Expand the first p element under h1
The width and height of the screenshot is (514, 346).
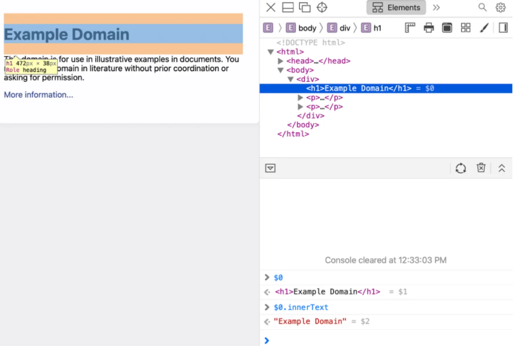[x=300, y=98]
